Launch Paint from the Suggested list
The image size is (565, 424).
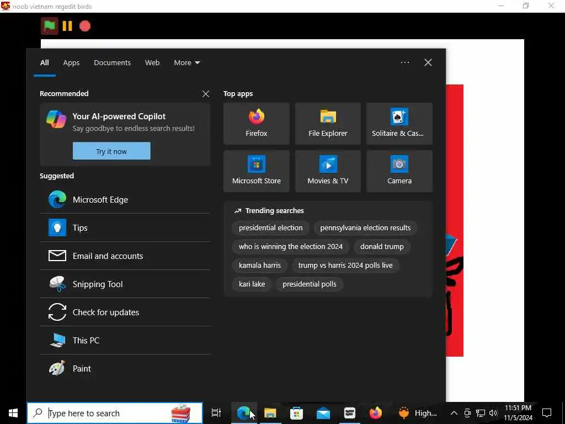pyautogui.click(x=125, y=368)
